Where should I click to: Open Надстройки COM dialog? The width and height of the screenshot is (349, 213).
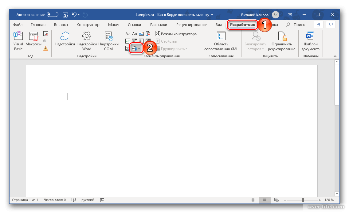click(x=108, y=41)
